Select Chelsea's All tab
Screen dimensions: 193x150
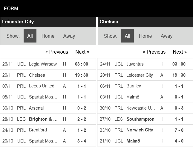pos(127,36)
